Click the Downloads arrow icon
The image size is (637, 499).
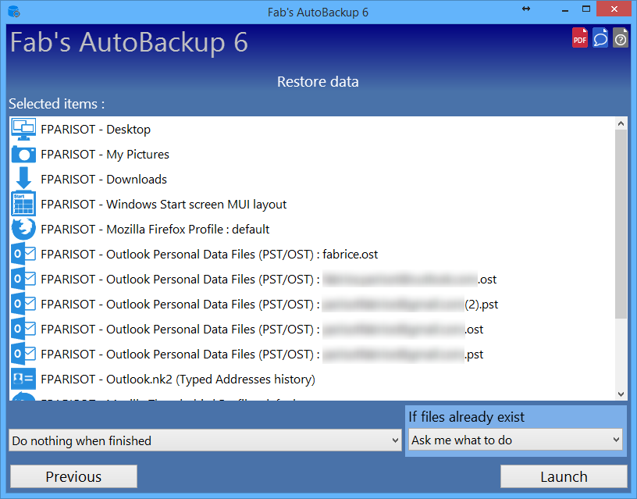[23, 178]
